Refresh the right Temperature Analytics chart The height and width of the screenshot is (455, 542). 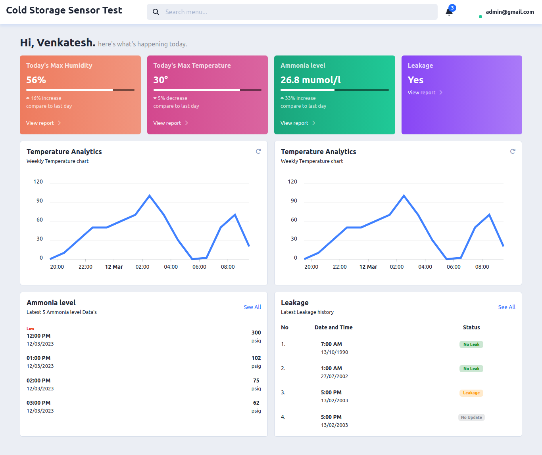click(x=513, y=151)
